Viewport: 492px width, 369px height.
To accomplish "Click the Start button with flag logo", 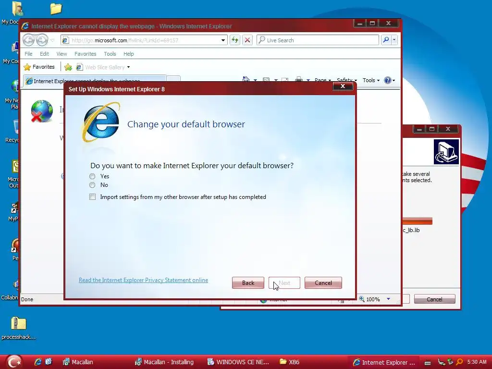I will point(14,362).
